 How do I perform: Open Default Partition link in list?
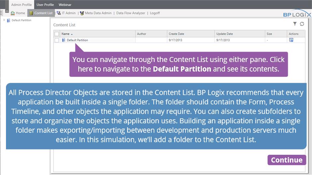pyautogui.click(x=77, y=40)
